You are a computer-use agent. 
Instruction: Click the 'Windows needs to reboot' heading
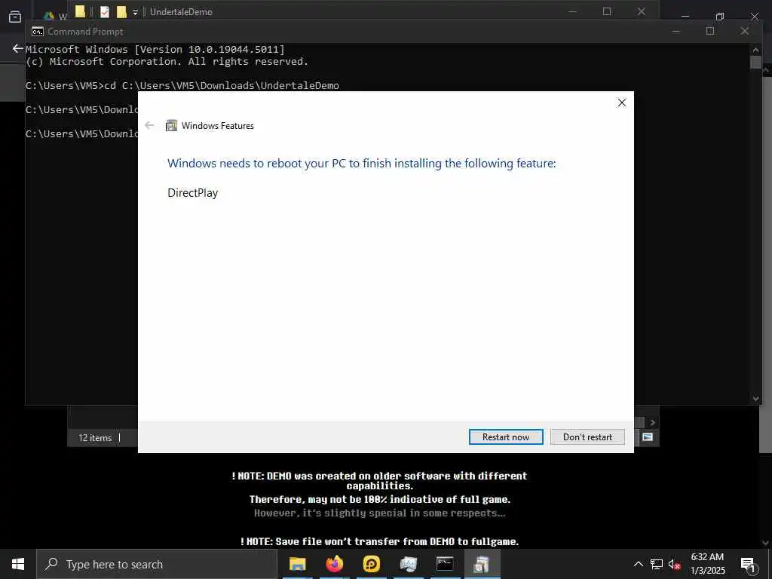pyautogui.click(x=361, y=164)
